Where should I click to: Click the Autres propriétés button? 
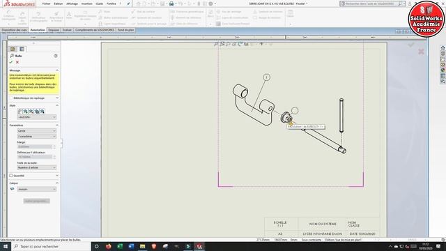tap(37, 201)
